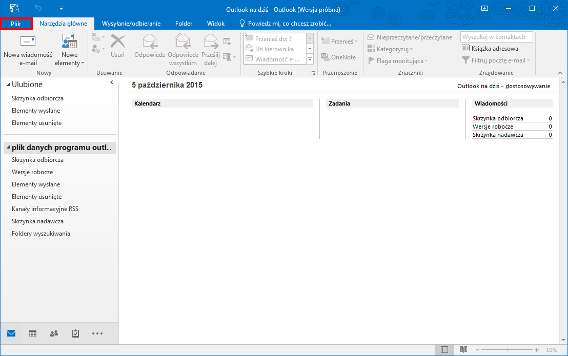This screenshot has width=568, height=356.
Task: Open the Flaga monitująca dropdown
Action: pos(398,61)
